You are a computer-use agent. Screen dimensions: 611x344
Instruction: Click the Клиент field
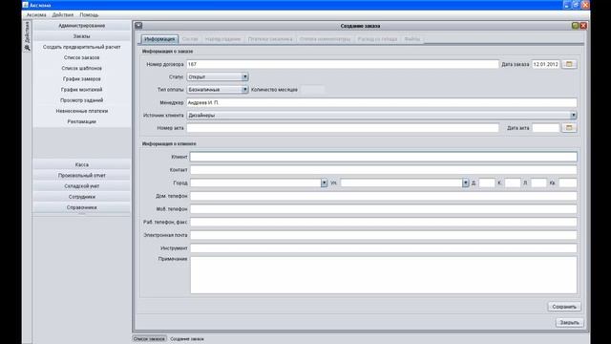point(384,157)
